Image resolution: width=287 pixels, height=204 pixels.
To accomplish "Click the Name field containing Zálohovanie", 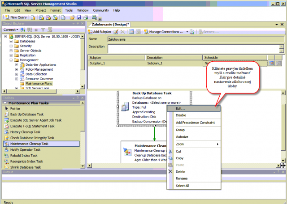I will (x=196, y=39).
